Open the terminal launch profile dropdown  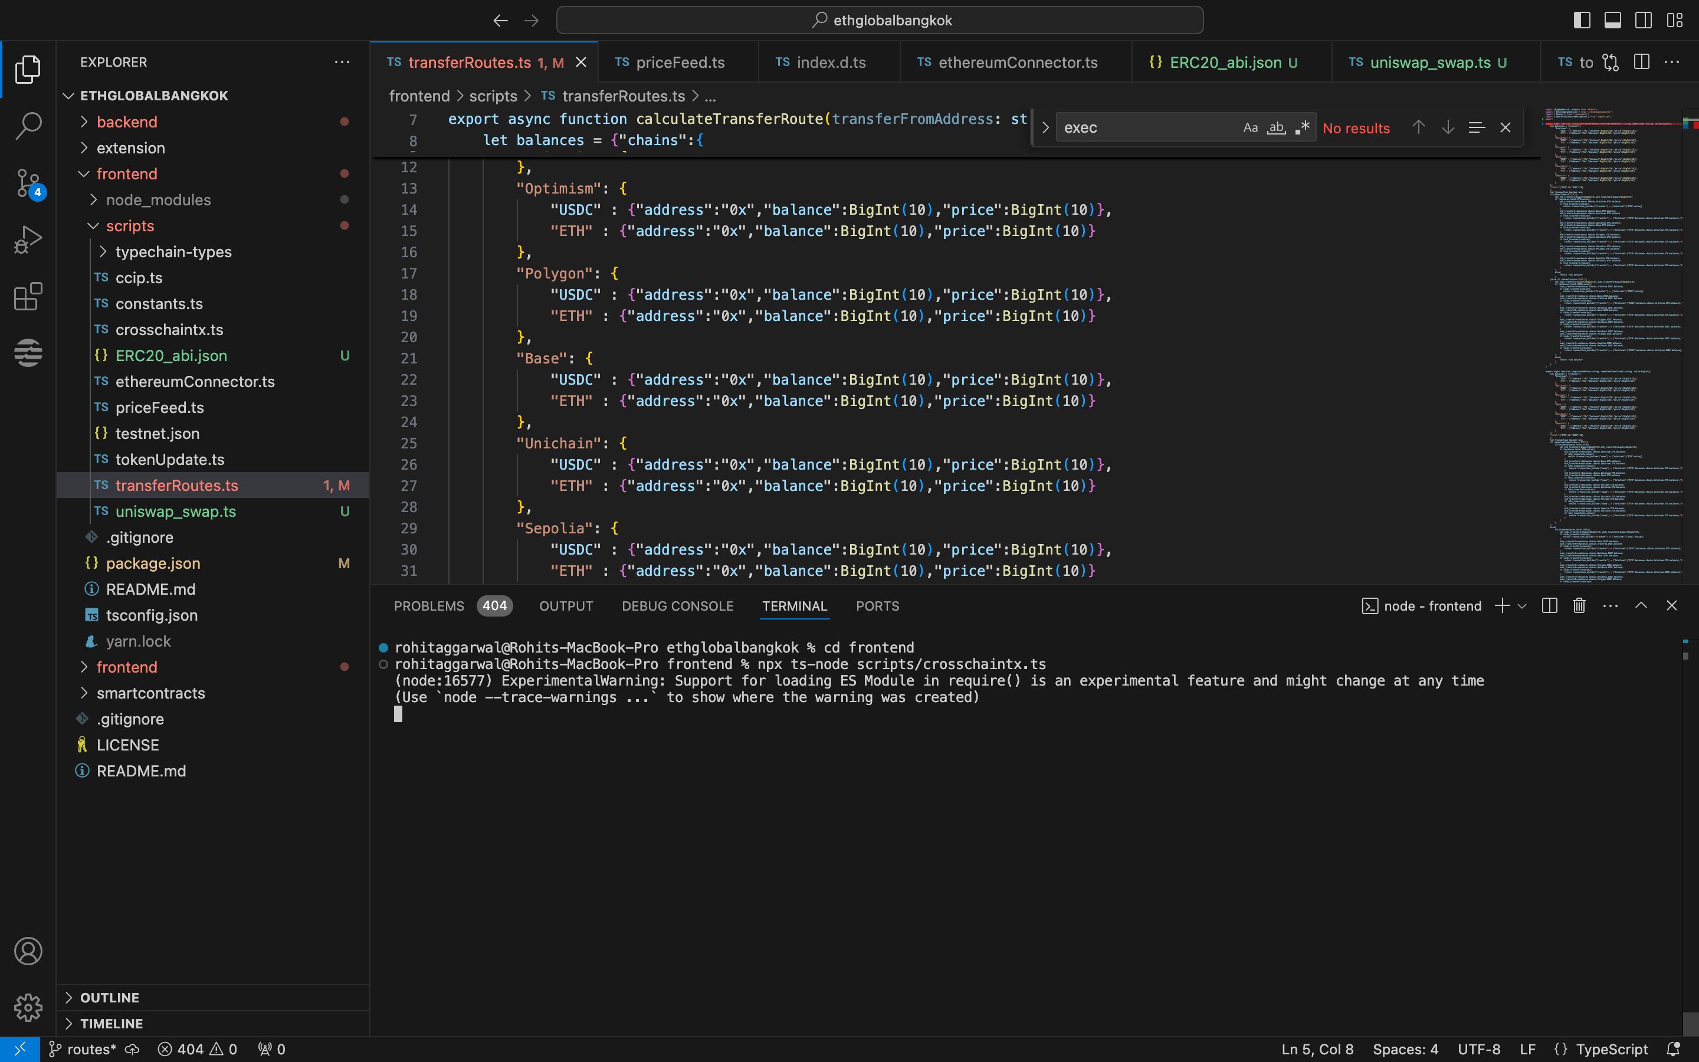coord(1522,605)
